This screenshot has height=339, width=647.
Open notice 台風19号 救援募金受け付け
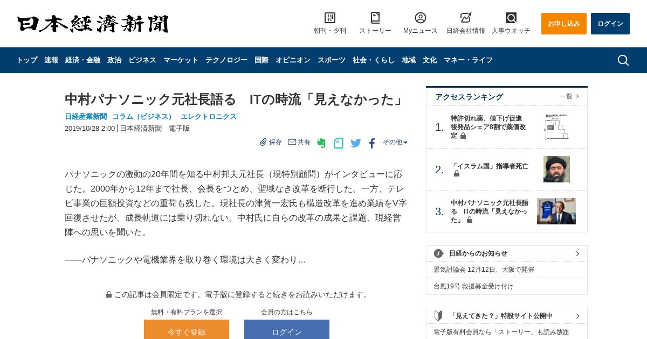[x=473, y=286]
